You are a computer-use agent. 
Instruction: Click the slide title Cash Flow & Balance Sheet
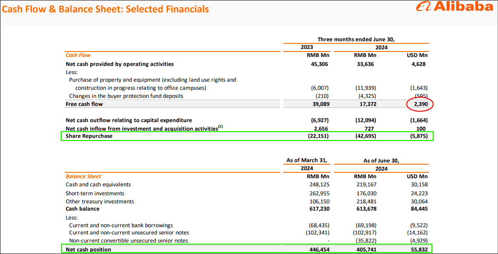106,9
